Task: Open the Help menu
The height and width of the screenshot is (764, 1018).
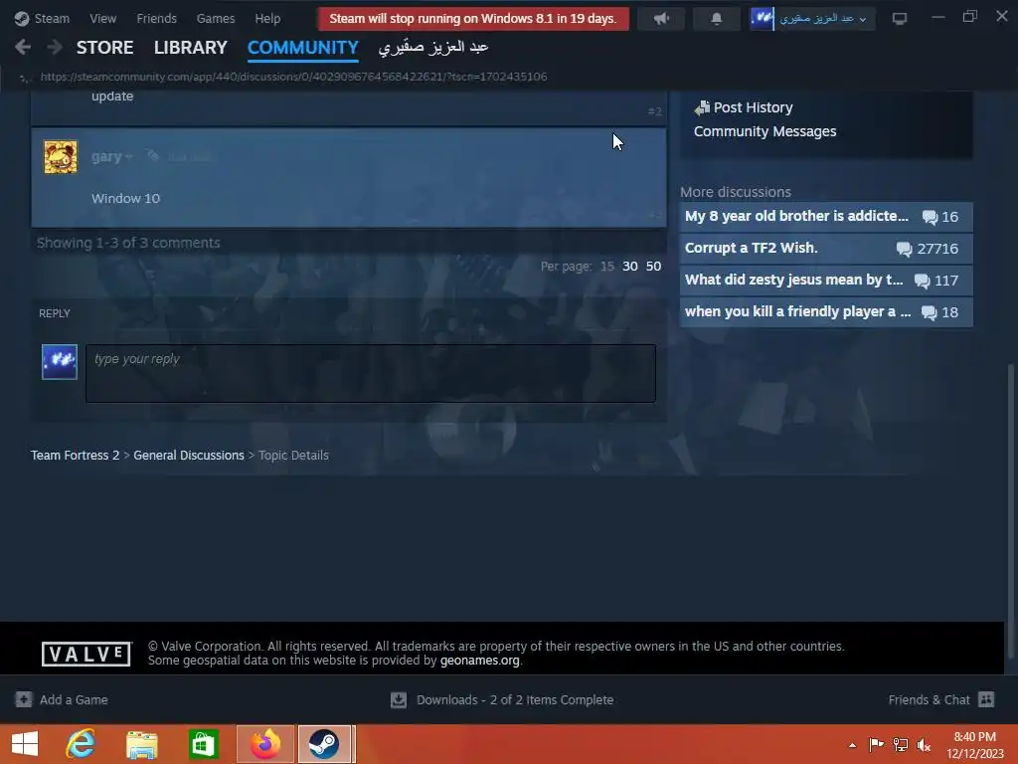Action: (267, 18)
